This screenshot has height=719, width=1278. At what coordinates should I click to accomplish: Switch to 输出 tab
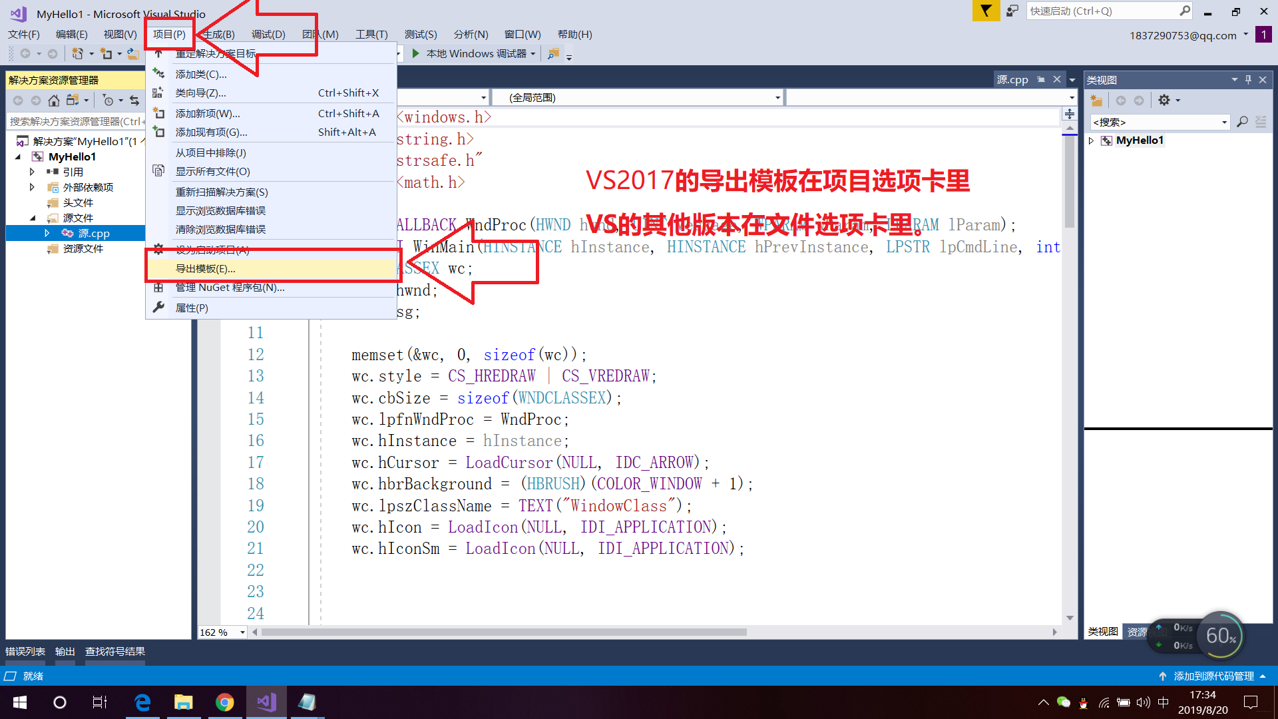[x=65, y=652]
